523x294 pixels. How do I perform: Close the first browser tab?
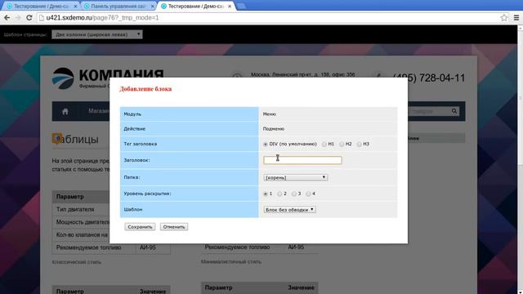pyautogui.click(x=75, y=7)
